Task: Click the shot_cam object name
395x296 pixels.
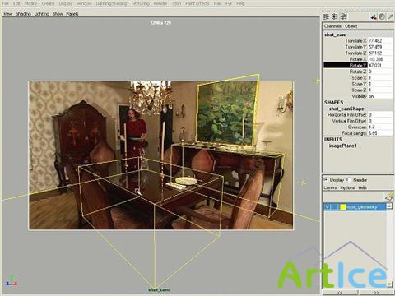Action: [x=335, y=35]
